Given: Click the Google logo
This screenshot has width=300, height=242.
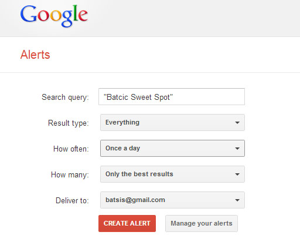Looking at the screenshot, I should pyautogui.click(x=54, y=16).
